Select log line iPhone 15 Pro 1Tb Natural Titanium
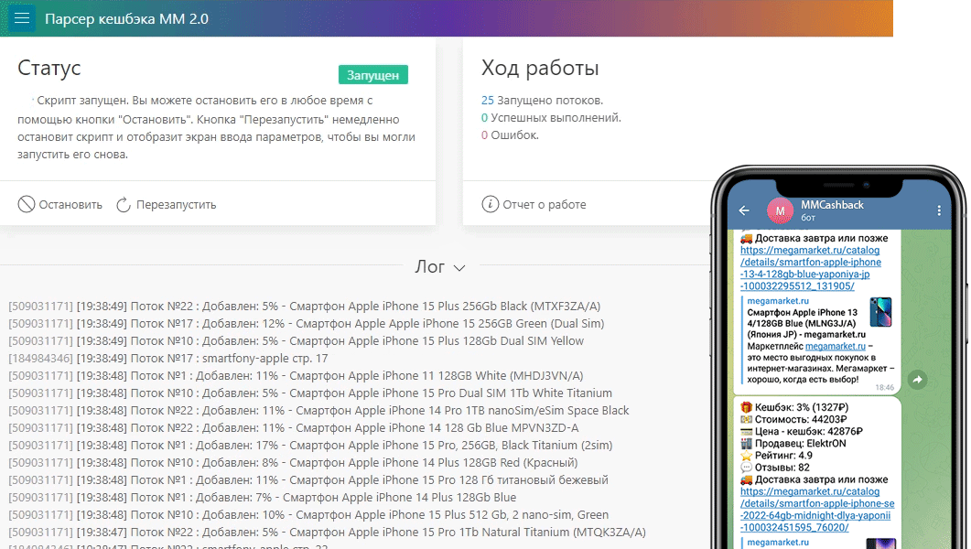This screenshot has height=549, width=971. coord(327,532)
